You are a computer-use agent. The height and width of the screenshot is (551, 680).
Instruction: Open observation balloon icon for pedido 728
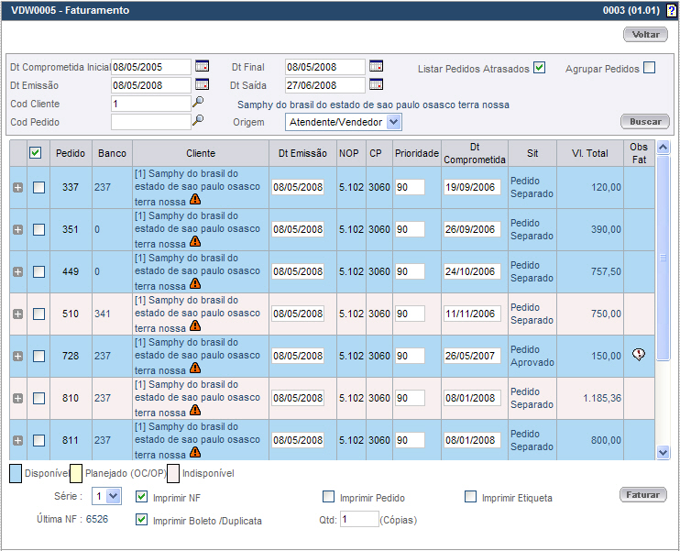pos(640,356)
